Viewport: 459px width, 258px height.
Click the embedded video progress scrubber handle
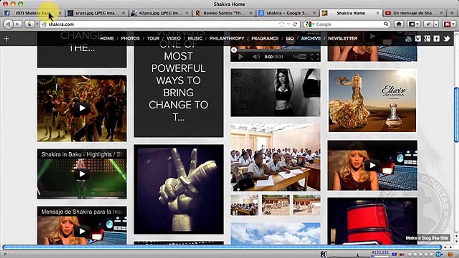[x=234, y=50]
